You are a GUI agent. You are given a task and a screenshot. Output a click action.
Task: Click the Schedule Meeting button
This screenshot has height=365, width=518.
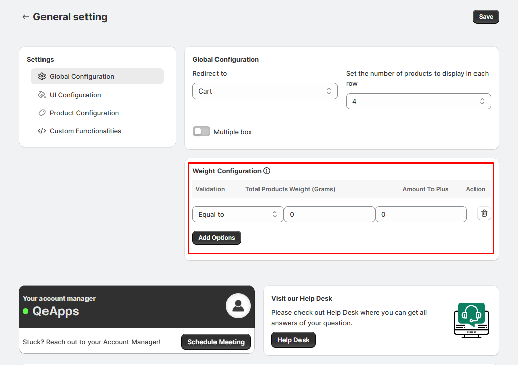[216, 342]
